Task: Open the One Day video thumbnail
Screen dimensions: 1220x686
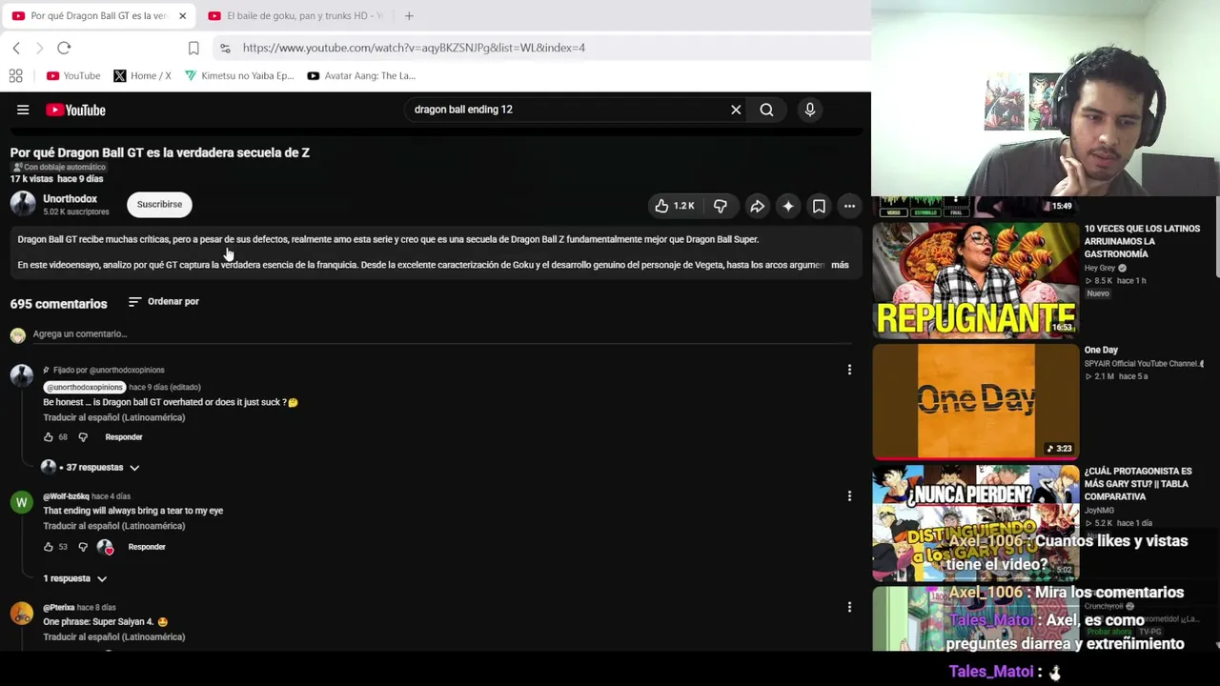Action: [976, 402]
